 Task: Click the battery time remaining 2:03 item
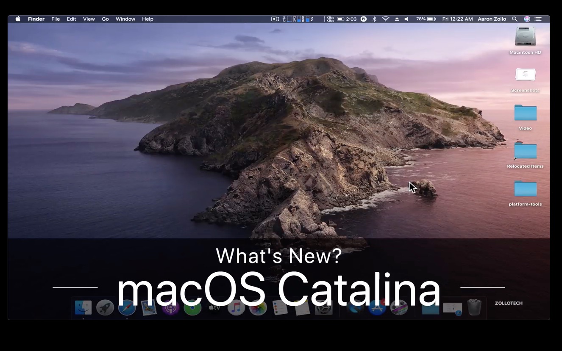point(347,19)
